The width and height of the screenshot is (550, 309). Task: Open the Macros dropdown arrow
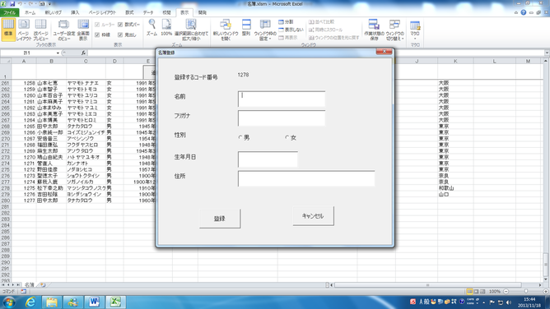(415, 39)
